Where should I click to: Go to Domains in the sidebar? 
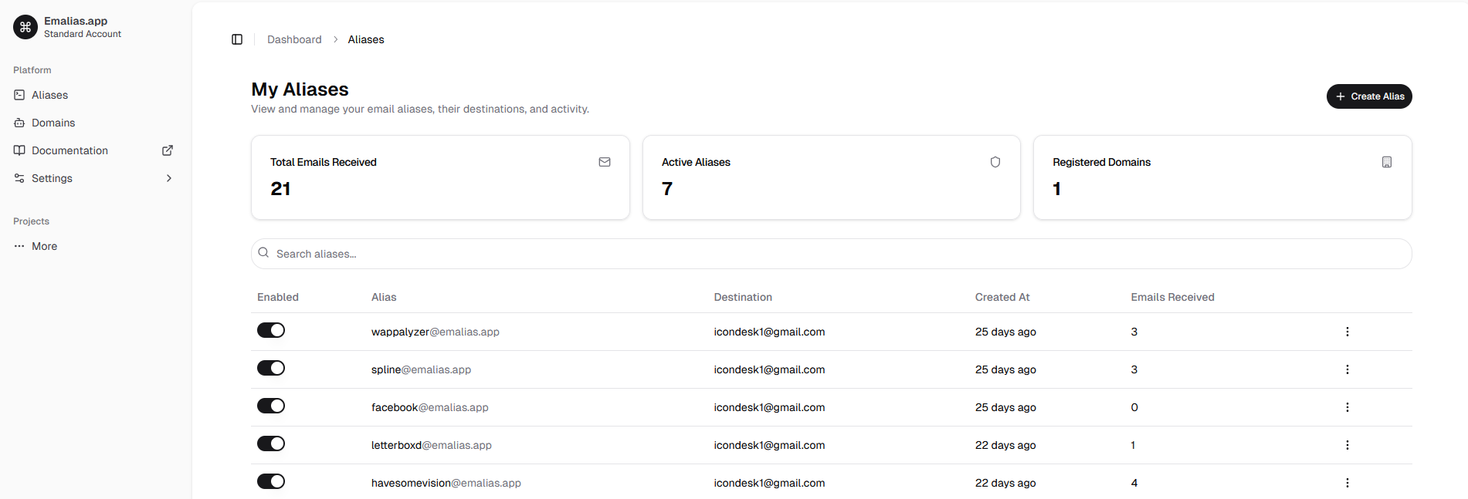[x=53, y=123]
